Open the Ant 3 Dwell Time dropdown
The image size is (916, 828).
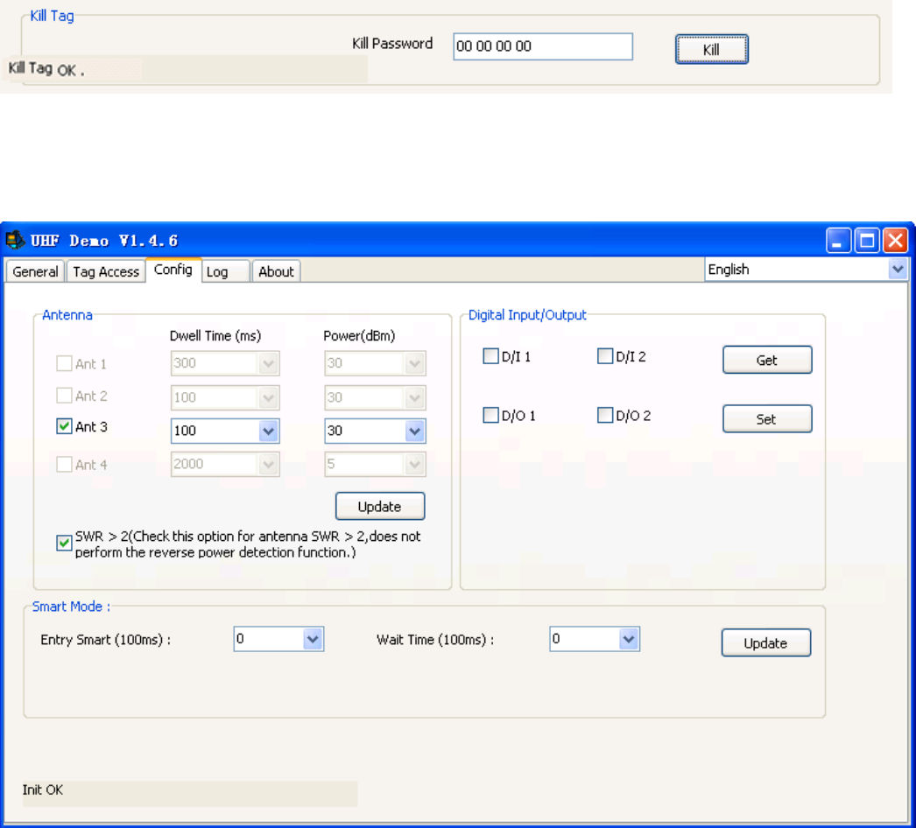coord(268,432)
